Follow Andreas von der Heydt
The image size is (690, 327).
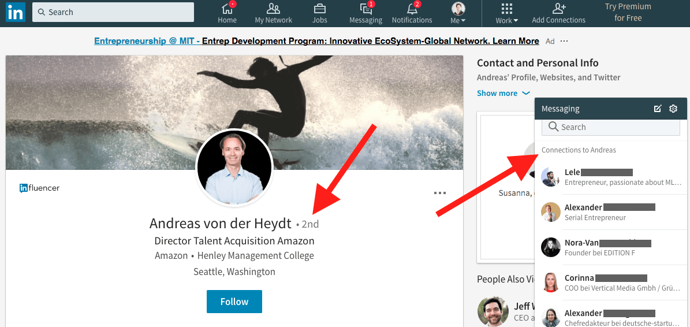(x=234, y=302)
